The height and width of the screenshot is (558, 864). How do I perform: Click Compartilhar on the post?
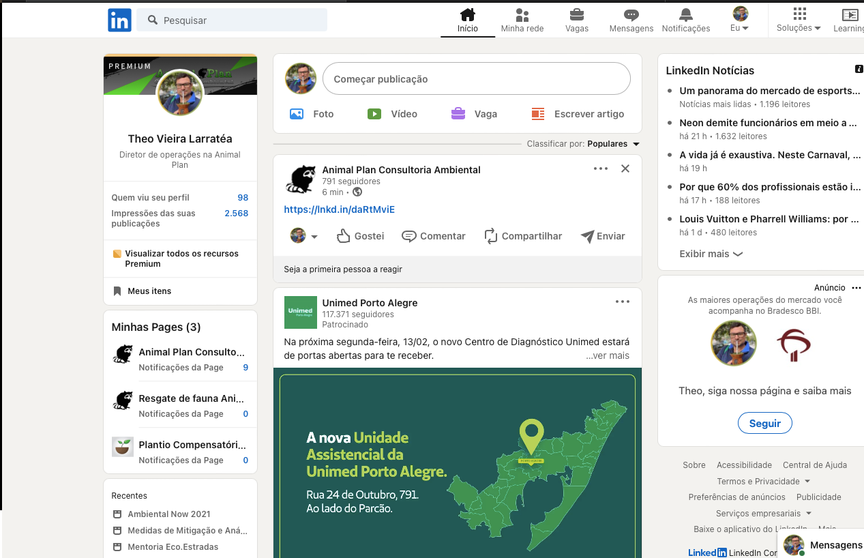(523, 236)
